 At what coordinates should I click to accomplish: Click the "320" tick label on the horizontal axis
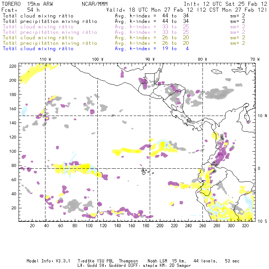pyautogui.click(x=245, y=226)
